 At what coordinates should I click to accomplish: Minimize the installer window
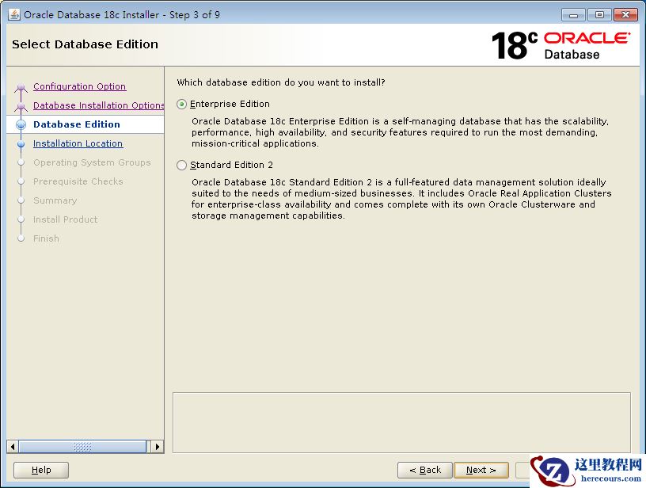(573, 15)
